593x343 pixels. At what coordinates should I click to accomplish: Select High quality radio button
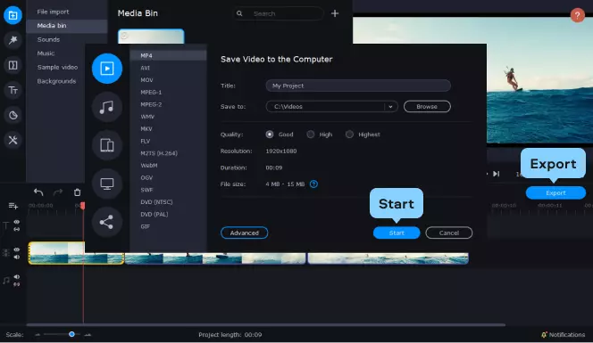pyautogui.click(x=311, y=135)
